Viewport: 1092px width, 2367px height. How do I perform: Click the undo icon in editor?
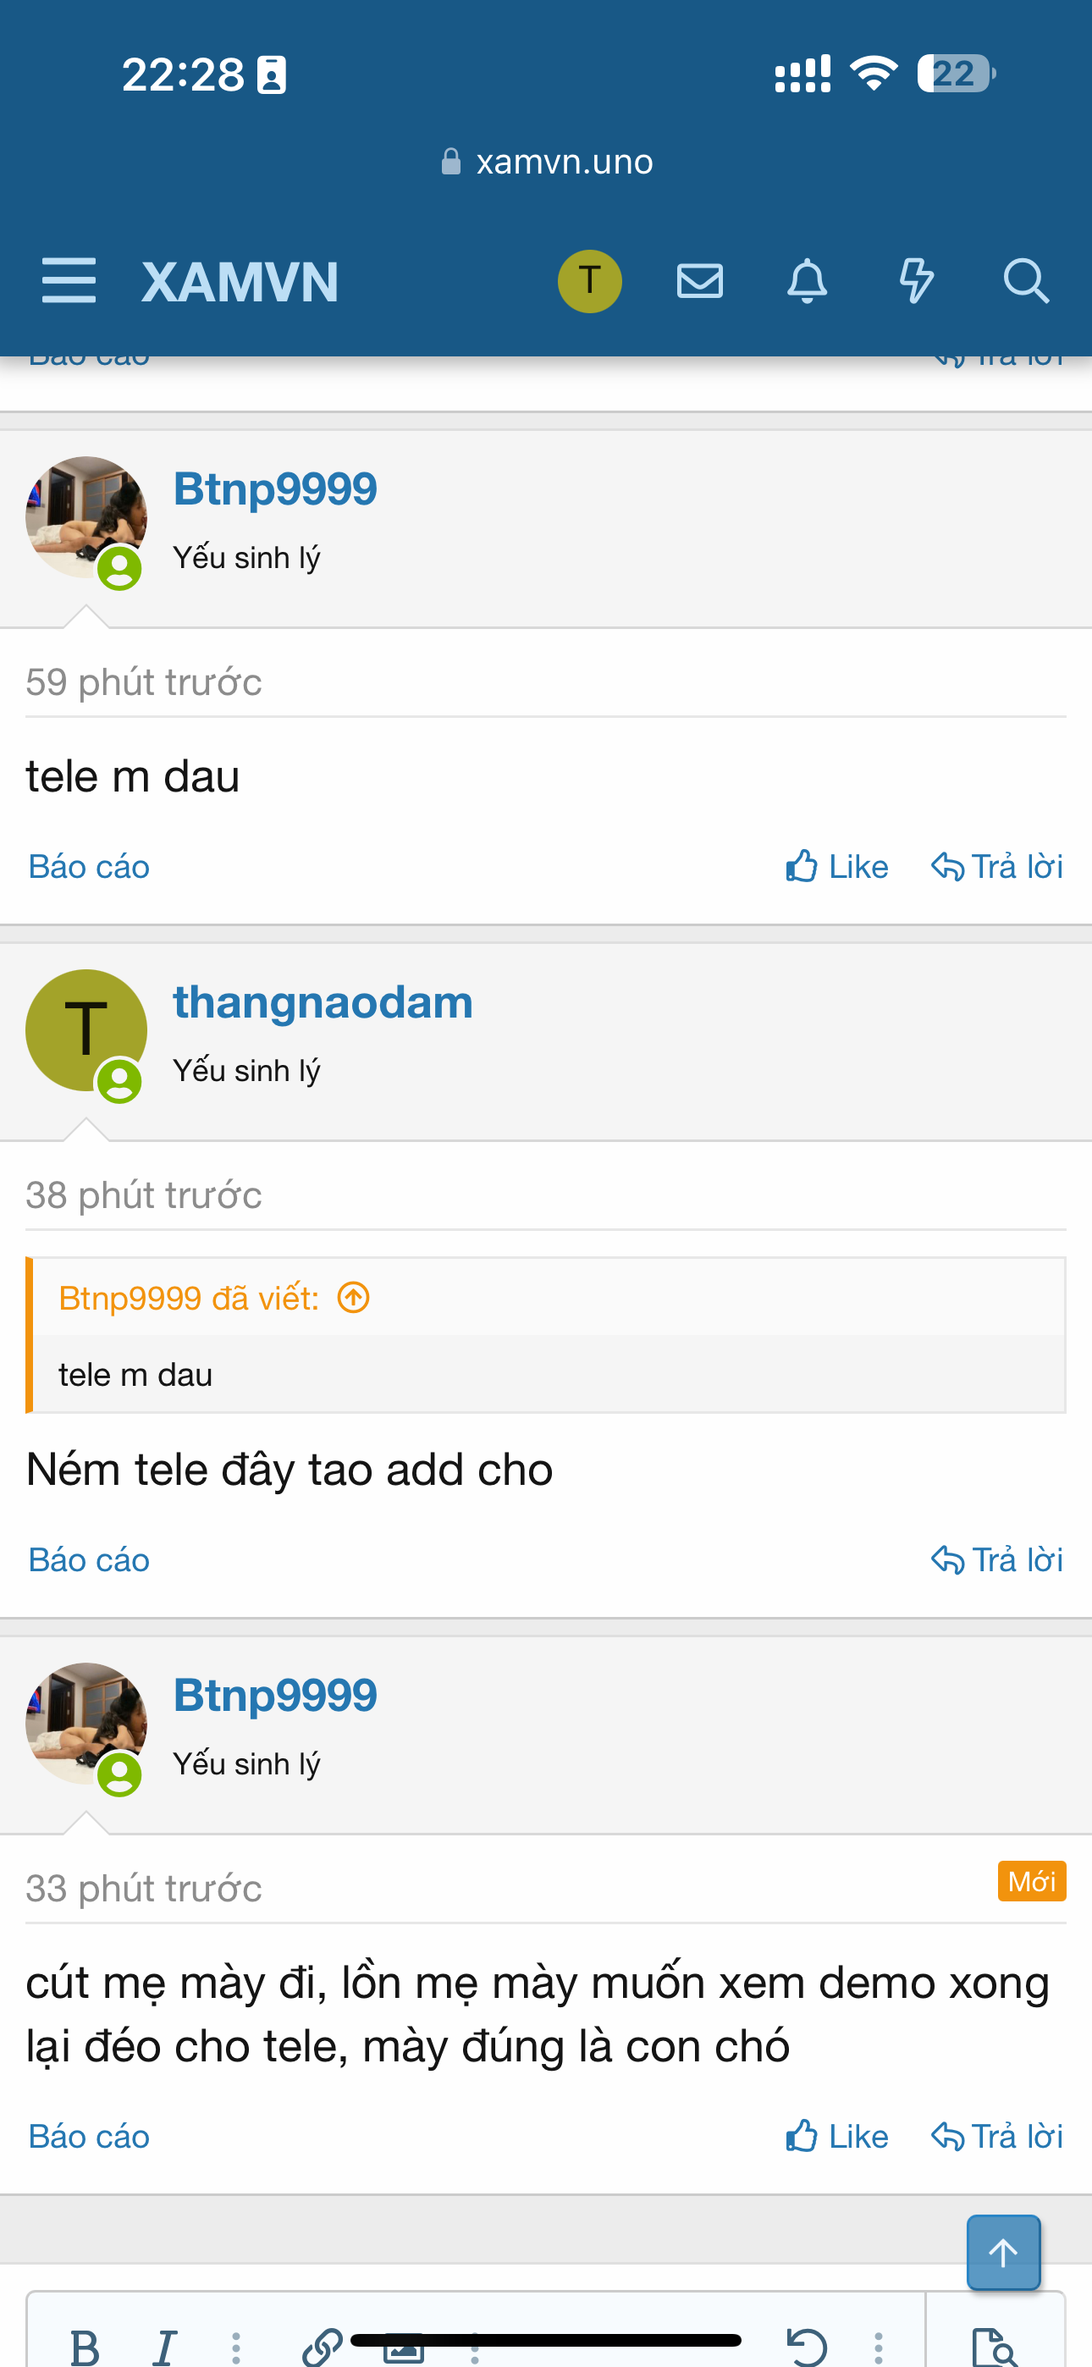tap(807, 2346)
